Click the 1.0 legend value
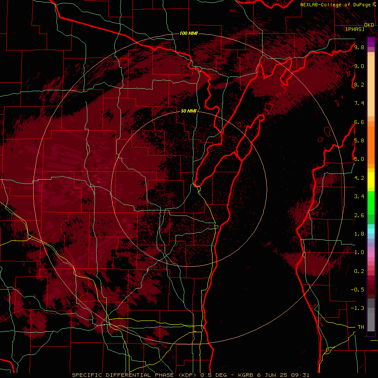The width and height of the screenshot is (378, 378). click(x=359, y=252)
